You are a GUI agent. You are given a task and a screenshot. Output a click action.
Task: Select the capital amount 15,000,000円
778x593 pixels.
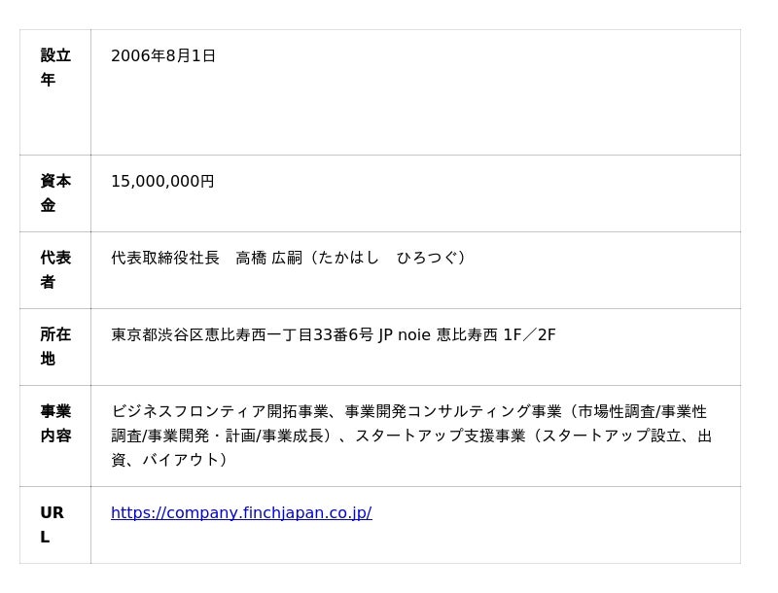pos(162,182)
